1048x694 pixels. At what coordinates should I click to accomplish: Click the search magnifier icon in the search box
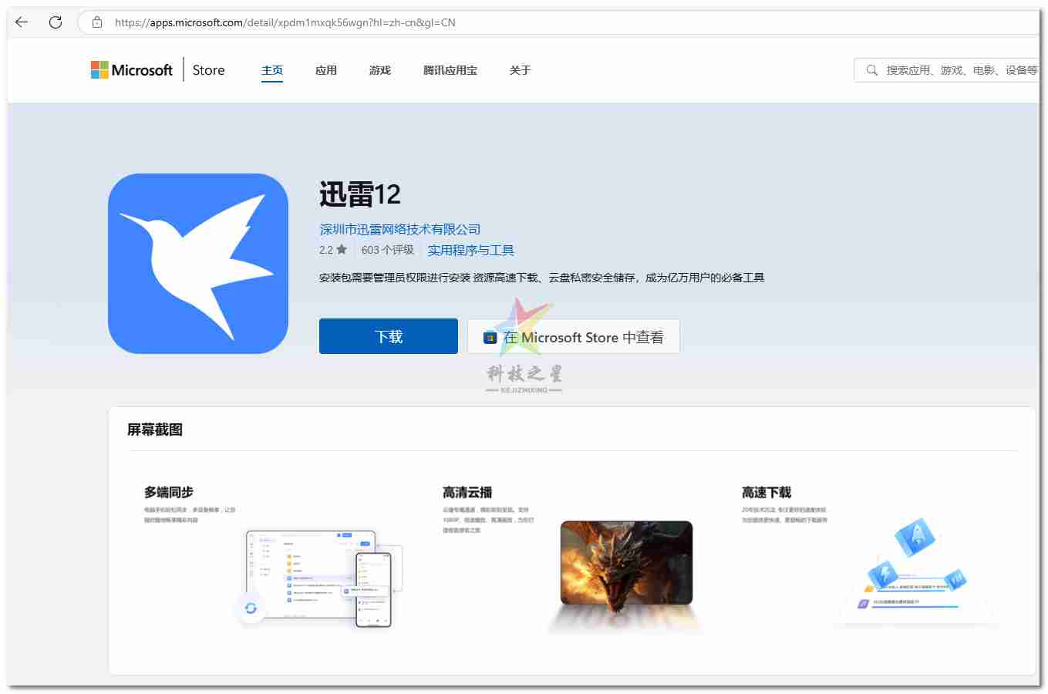pos(871,69)
